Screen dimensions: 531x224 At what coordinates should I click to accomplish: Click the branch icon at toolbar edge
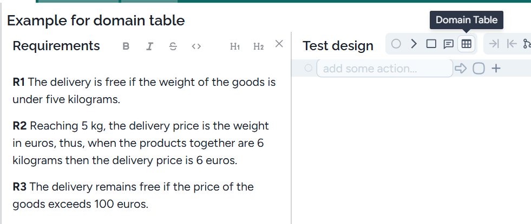[527, 44]
